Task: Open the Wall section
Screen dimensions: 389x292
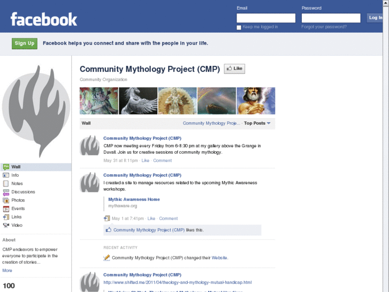Action: pos(36,167)
